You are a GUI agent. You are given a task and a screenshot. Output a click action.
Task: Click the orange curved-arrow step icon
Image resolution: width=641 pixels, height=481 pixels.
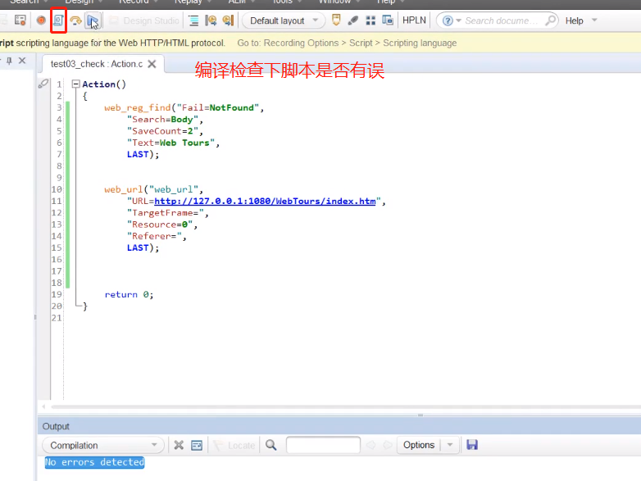click(75, 20)
